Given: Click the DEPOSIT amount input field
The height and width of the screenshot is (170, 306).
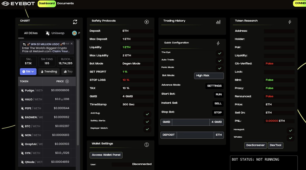Looking at the screenshot, I should [195, 135].
